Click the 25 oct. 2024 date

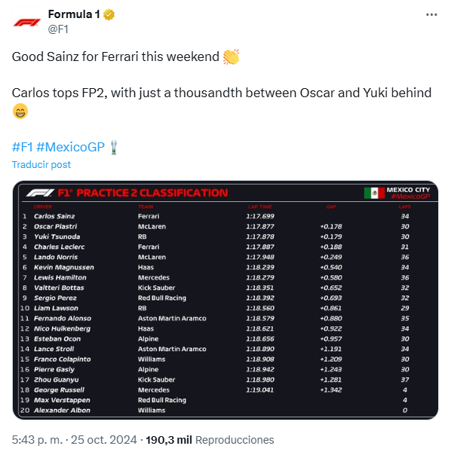pos(104,440)
